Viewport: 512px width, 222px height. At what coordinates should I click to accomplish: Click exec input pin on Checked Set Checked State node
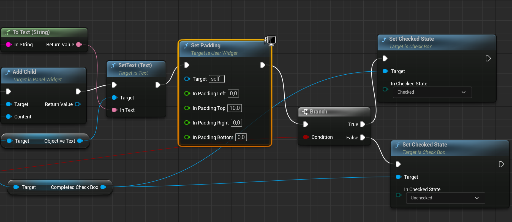[x=385, y=58]
